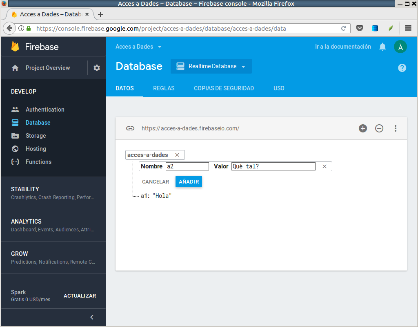Select the a1: "Hola" data row
This screenshot has width=418, height=327.
point(156,196)
